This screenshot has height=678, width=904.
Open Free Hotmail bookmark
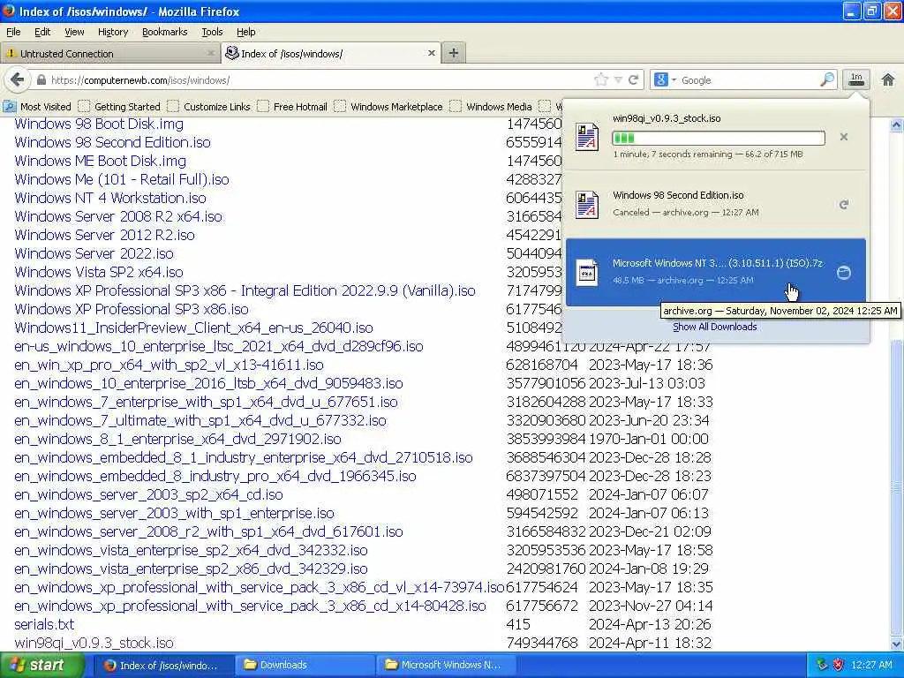coord(293,107)
